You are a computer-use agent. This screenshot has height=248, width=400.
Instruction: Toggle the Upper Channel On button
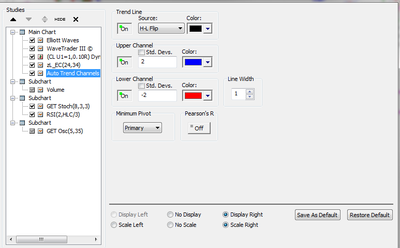125,62
